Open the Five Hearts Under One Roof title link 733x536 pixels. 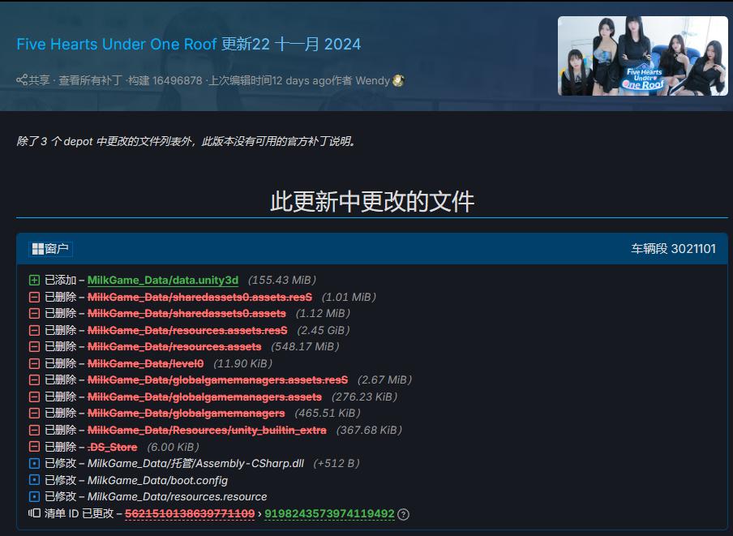point(117,45)
